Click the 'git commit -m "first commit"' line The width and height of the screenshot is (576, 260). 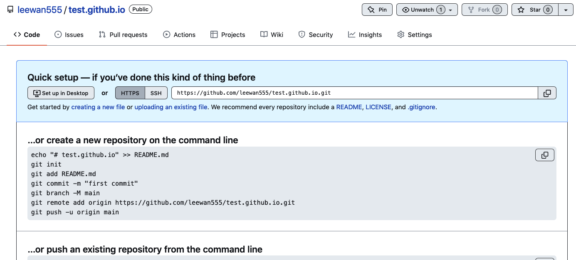click(84, 184)
